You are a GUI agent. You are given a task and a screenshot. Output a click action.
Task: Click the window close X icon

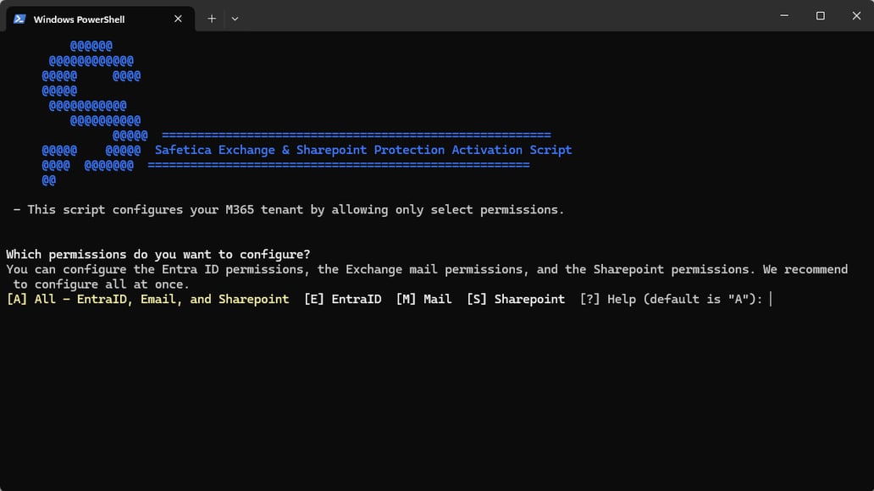pos(856,15)
